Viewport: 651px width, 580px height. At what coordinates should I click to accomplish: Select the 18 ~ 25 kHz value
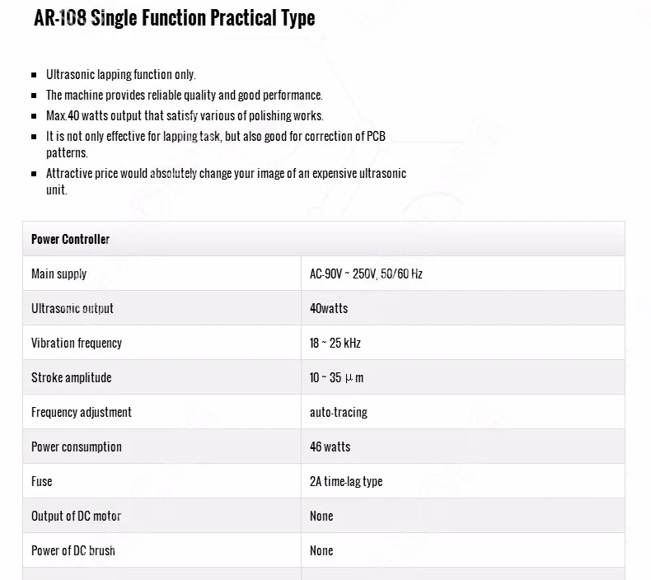(335, 343)
